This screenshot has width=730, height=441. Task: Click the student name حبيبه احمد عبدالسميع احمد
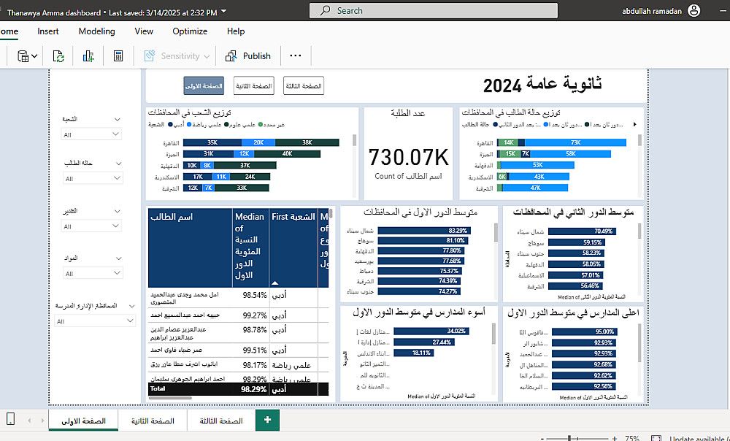[185, 315]
